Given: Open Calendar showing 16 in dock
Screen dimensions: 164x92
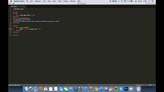Looking at the screenshot, I should 46,89.
